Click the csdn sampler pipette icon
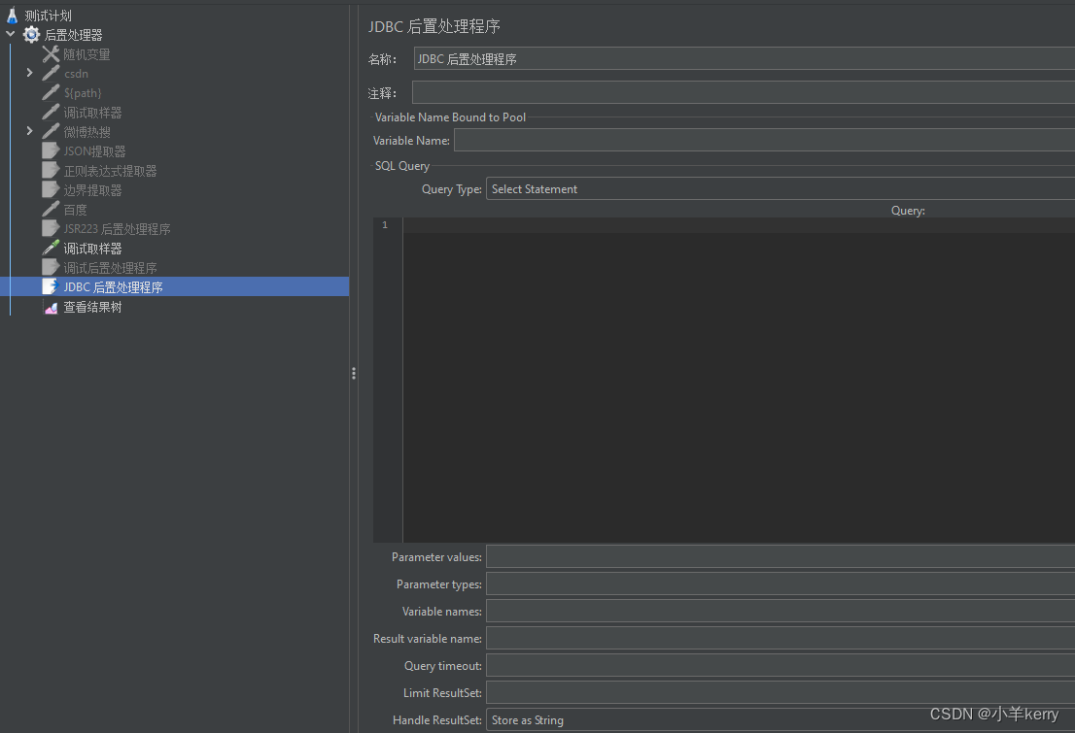Screen dimensions: 1075x733 coord(51,73)
